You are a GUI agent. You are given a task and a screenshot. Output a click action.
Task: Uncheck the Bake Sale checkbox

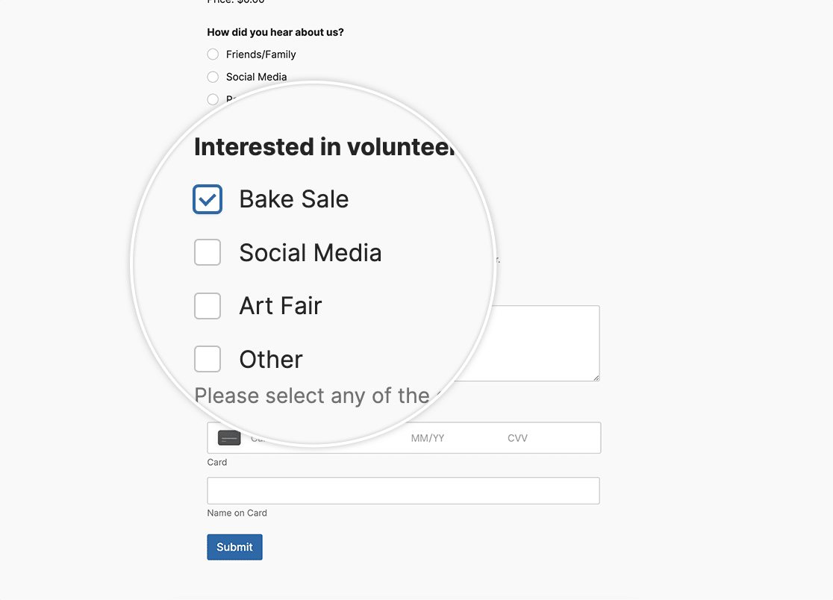(x=208, y=199)
